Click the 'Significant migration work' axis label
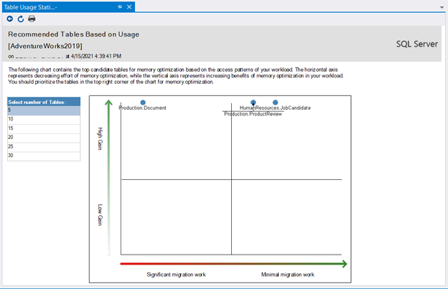This screenshot has height=289, width=448. [177, 275]
